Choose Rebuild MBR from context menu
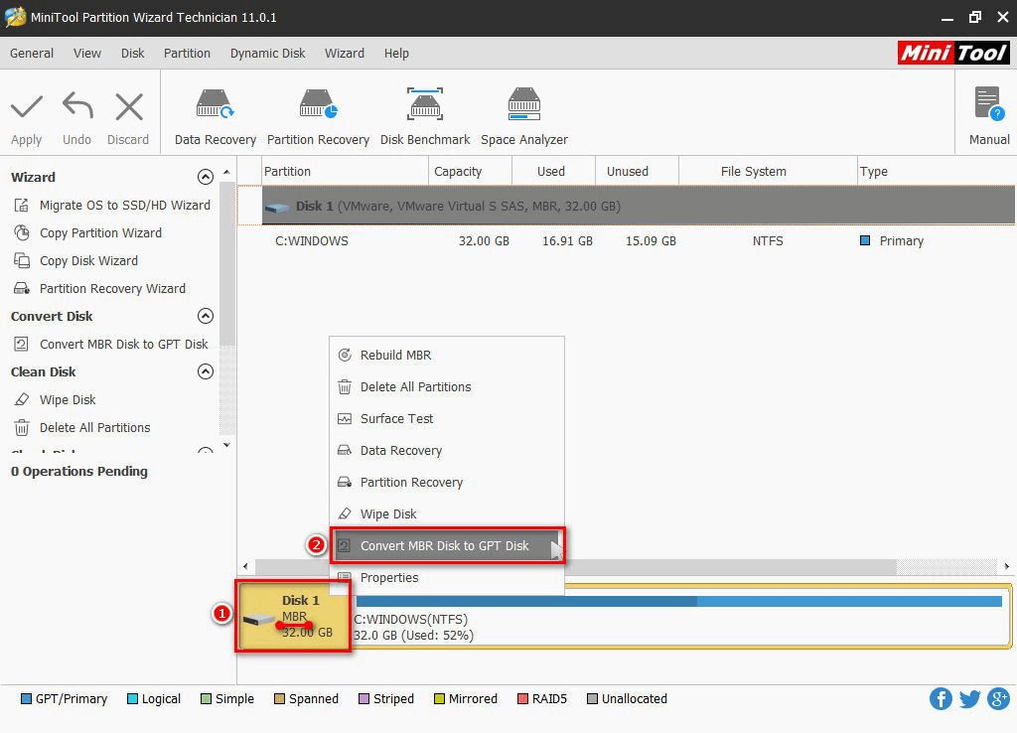 [447, 355]
